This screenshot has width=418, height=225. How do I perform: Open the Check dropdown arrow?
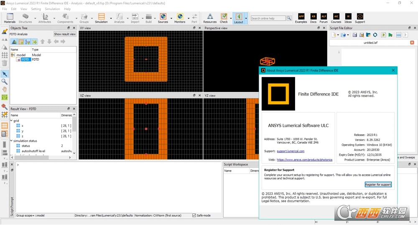pos(231,18)
